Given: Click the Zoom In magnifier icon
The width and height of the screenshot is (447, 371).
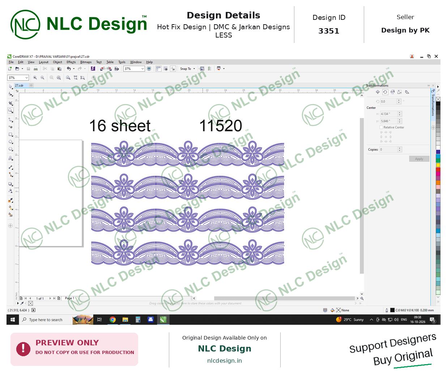Looking at the screenshot, I should tap(35, 78).
